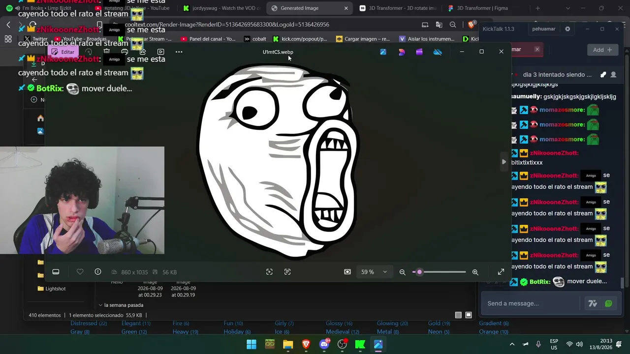Open the Cargar imagen bookmark
Image resolution: width=630 pixels, height=354 pixels.
click(x=363, y=39)
